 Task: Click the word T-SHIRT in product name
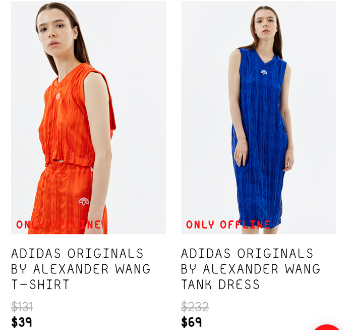[x=40, y=285]
